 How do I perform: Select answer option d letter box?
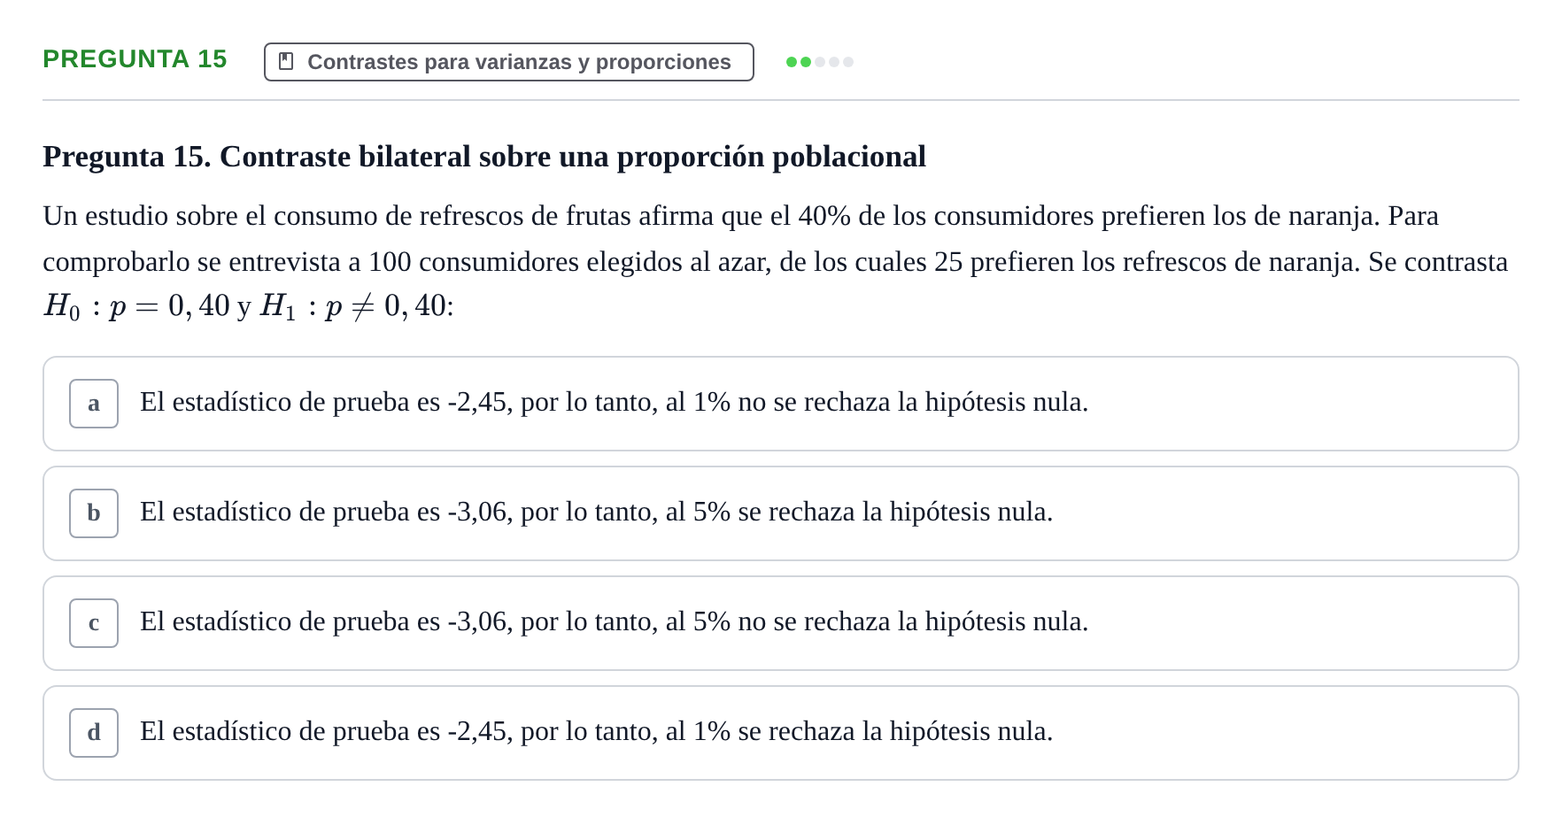click(x=94, y=733)
